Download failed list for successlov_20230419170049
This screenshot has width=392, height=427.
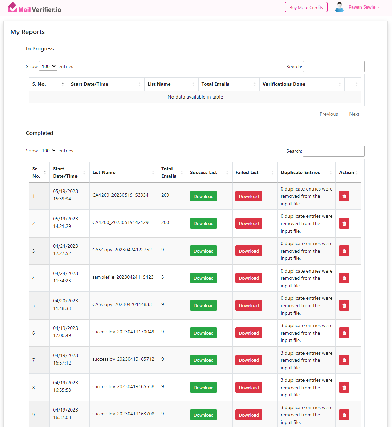pyautogui.click(x=249, y=333)
